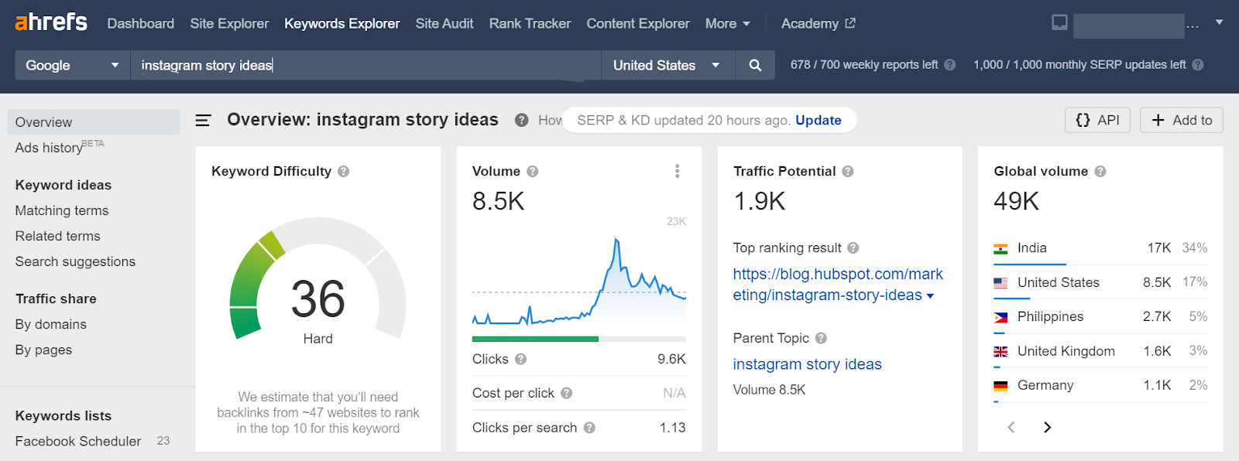Click the Ahrefs logo
1239x461 pixels.
[51, 22]
